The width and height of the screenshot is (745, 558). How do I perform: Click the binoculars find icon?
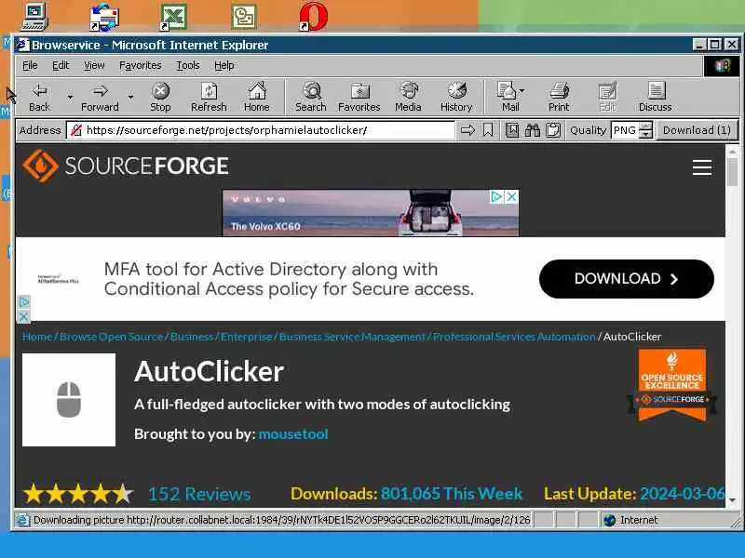pos(533,130)
